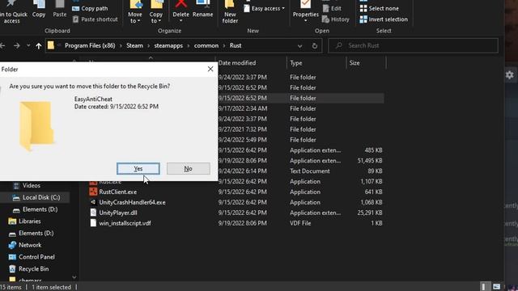Click the 51,495 KB size cell
This screenshot has height=291, width=518.
point(370,160)
